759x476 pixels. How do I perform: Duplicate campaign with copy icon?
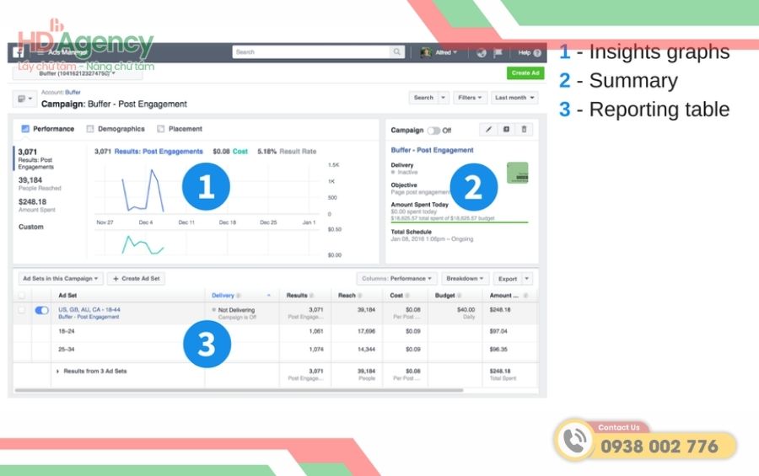pyautogui.click(x=506, y=129)
